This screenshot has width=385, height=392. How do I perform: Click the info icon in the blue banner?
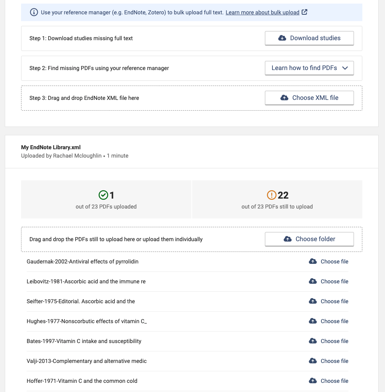34,12
